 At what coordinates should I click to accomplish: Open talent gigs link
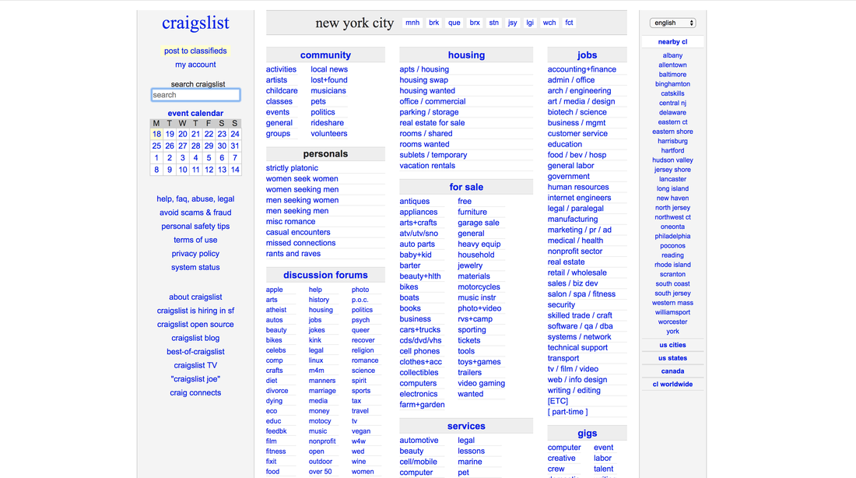click(x=603, y=469)
